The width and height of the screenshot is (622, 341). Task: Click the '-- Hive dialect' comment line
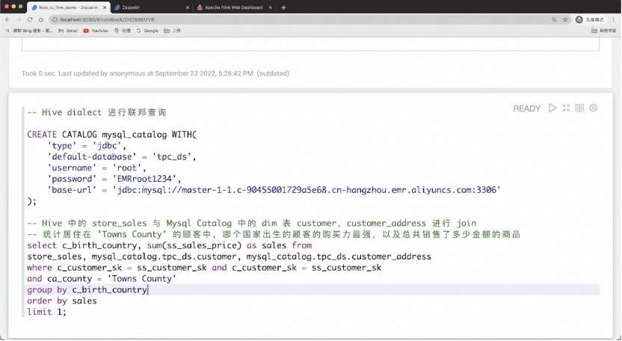(x=96, y=112)
